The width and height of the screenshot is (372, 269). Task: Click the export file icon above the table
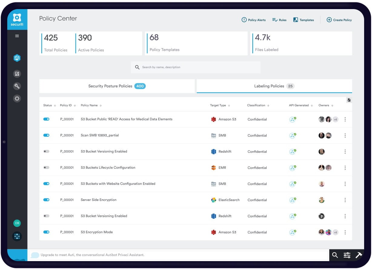tap(349, 100)
